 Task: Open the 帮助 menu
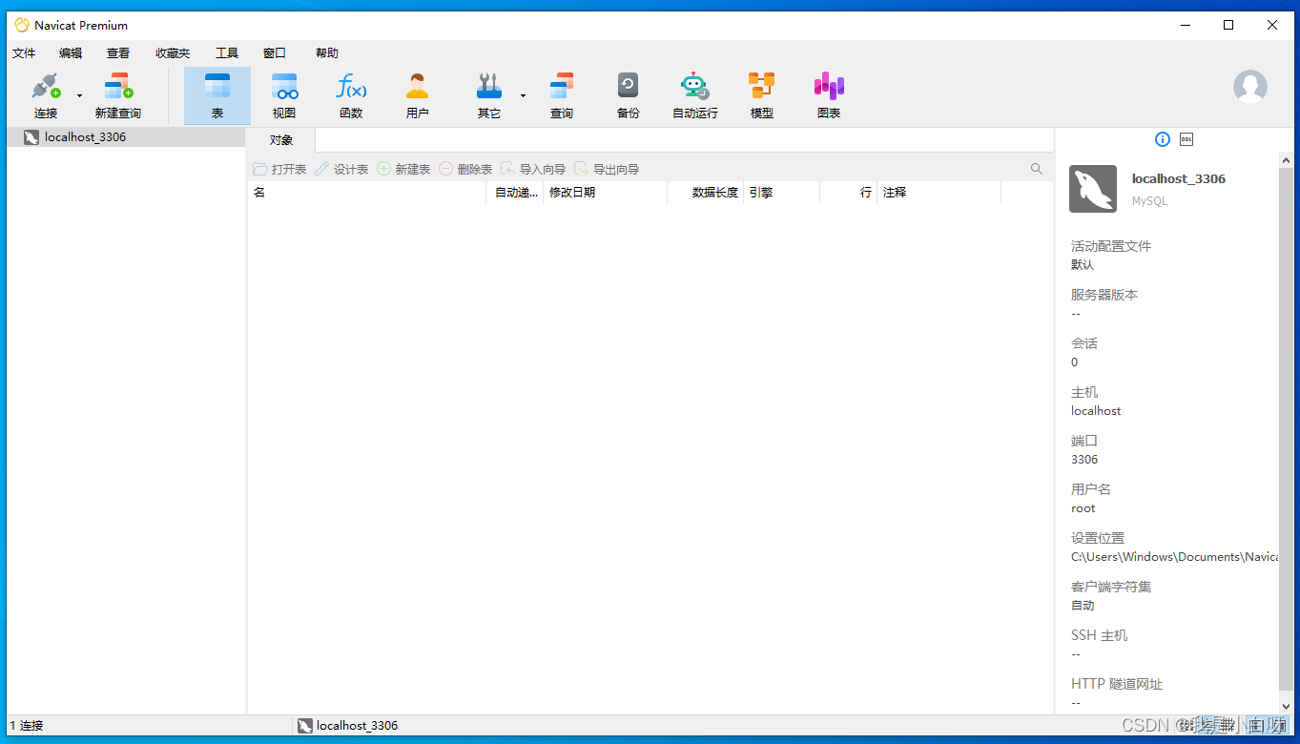point(327,53)
